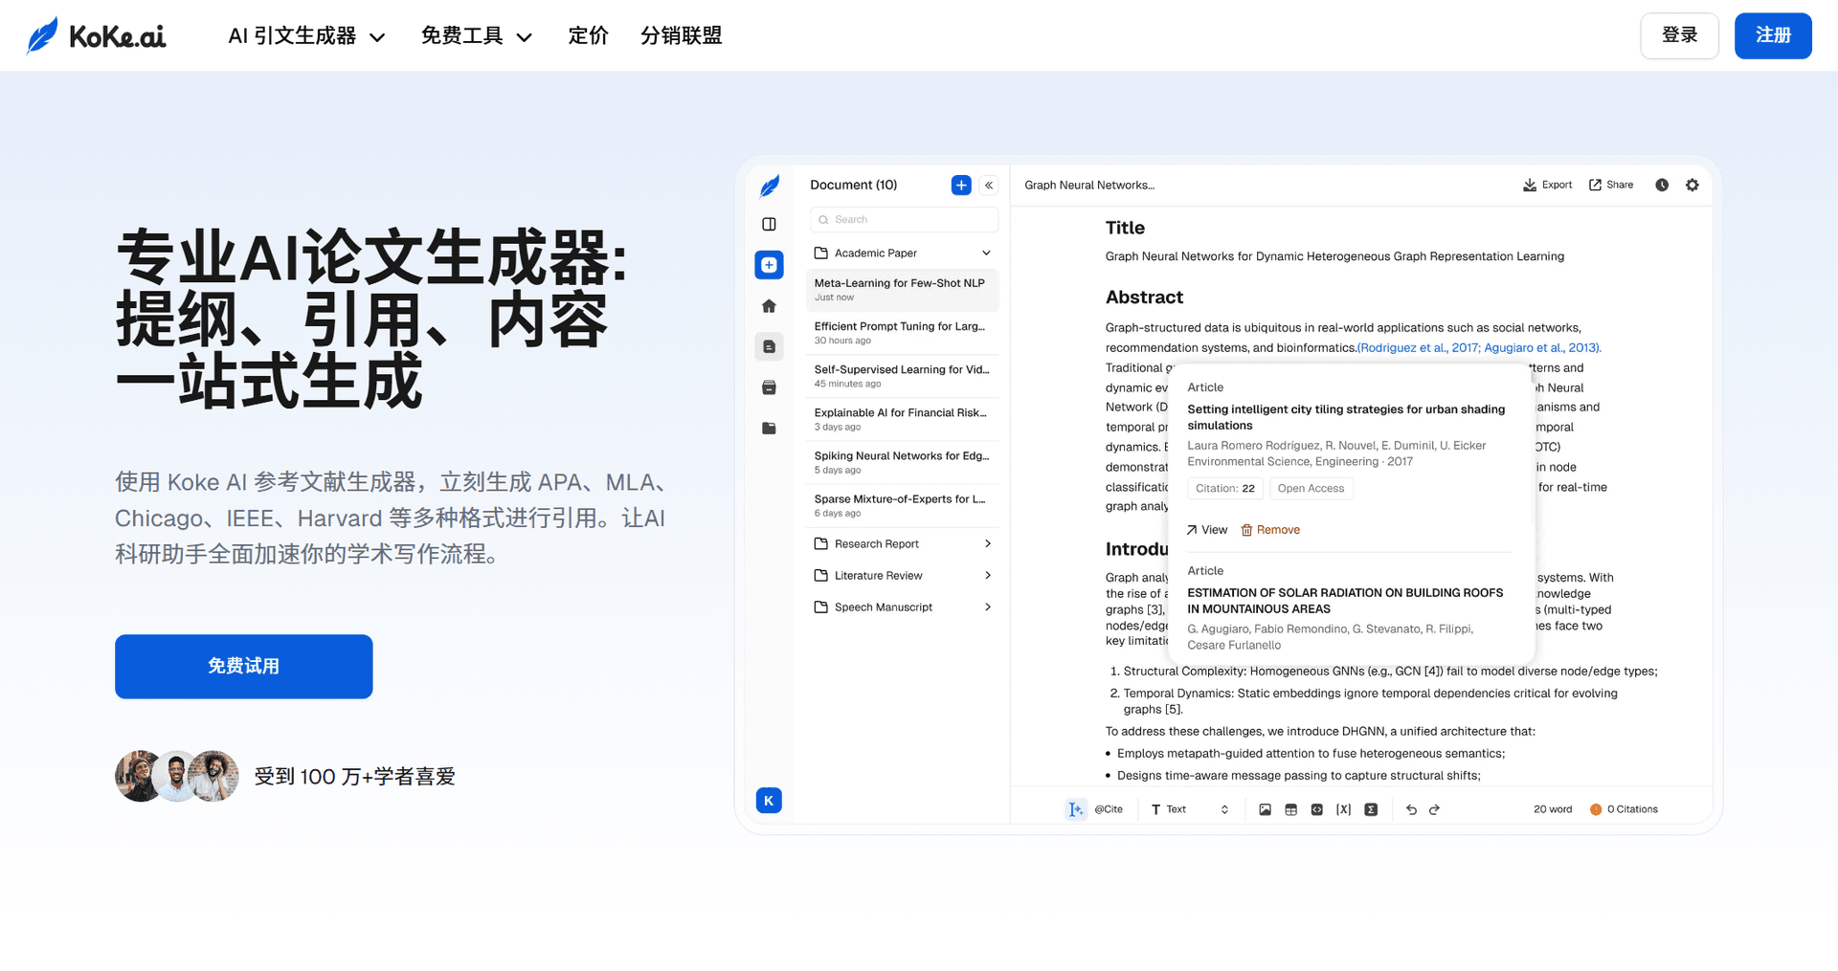Open the 定价 menu item
The width and height of the screenshot is (1838, 971).
[x=588, y=36]
